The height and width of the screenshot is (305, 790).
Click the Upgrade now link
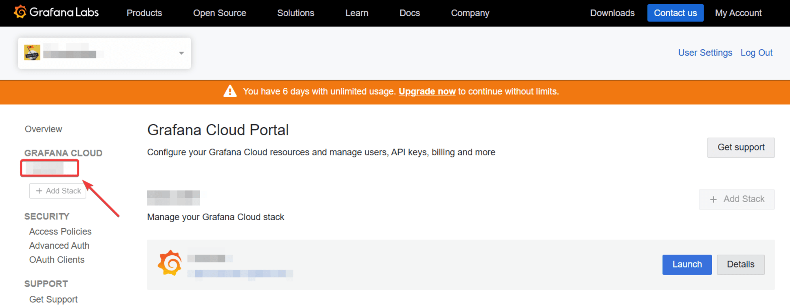click(x=427, y=91)
